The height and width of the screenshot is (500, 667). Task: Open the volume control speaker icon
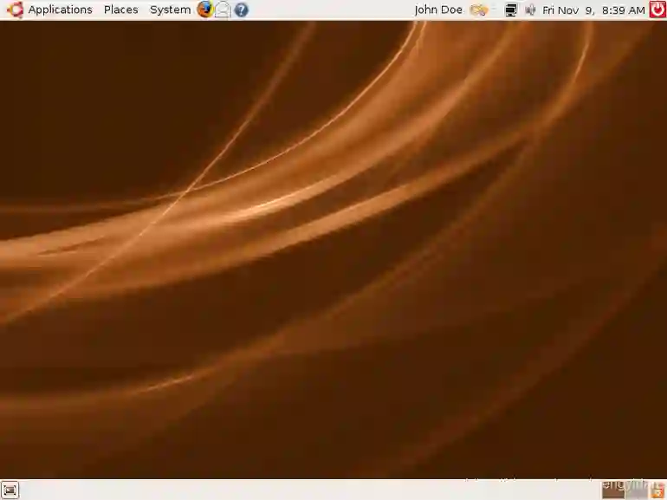point(530,10)
